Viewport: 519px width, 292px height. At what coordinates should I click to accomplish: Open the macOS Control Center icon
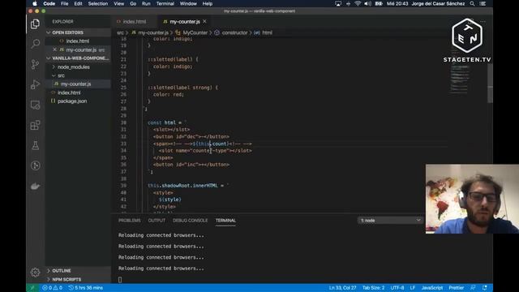click(x=483, y=3)
